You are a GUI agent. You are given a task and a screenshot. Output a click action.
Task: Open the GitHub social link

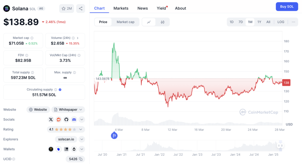(66, 120)
